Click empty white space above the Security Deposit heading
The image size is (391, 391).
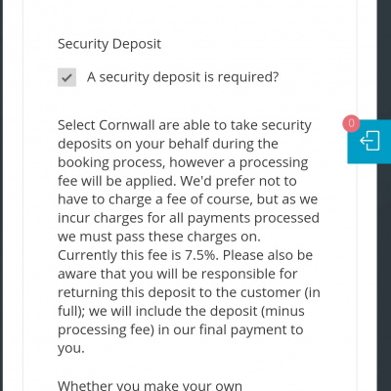(189, 17)
